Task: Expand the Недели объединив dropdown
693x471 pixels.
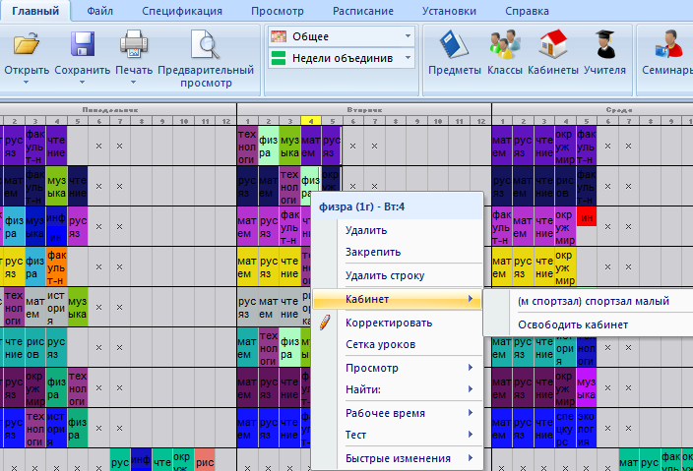Action: pos(408,59)
